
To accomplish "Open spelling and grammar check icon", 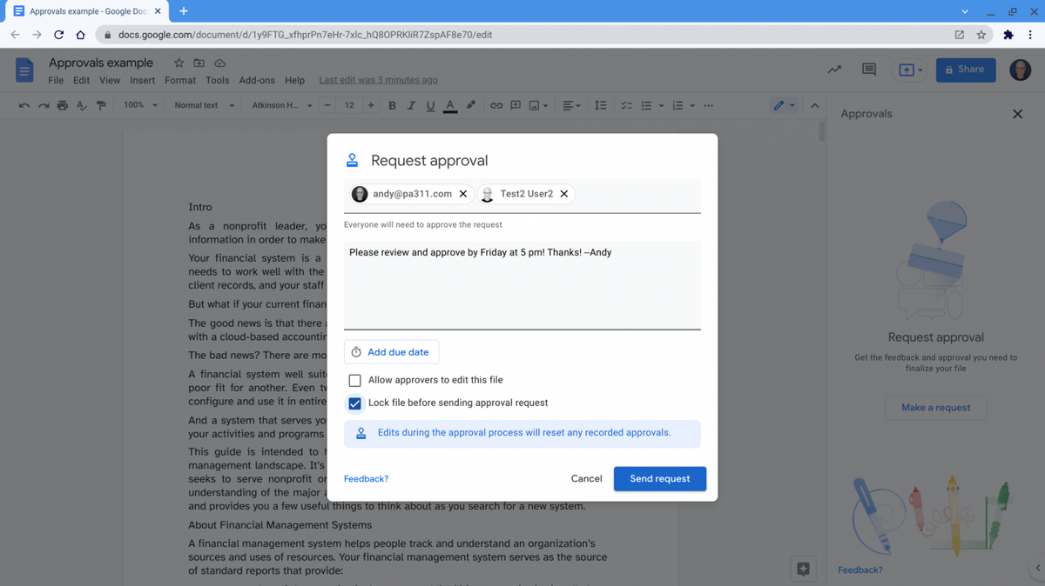I will [x=82, y=105].
